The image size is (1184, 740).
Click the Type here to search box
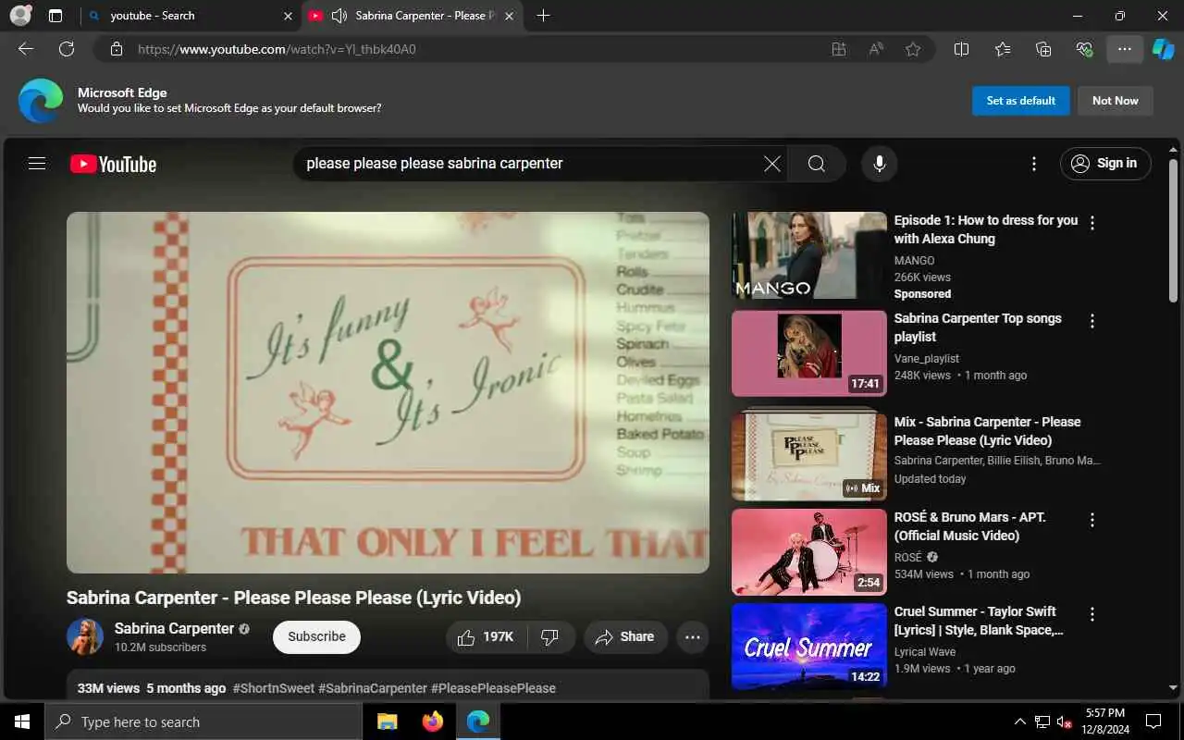[x=203, y=721]
